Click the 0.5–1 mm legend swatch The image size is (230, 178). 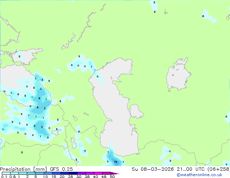coord(15,173)
